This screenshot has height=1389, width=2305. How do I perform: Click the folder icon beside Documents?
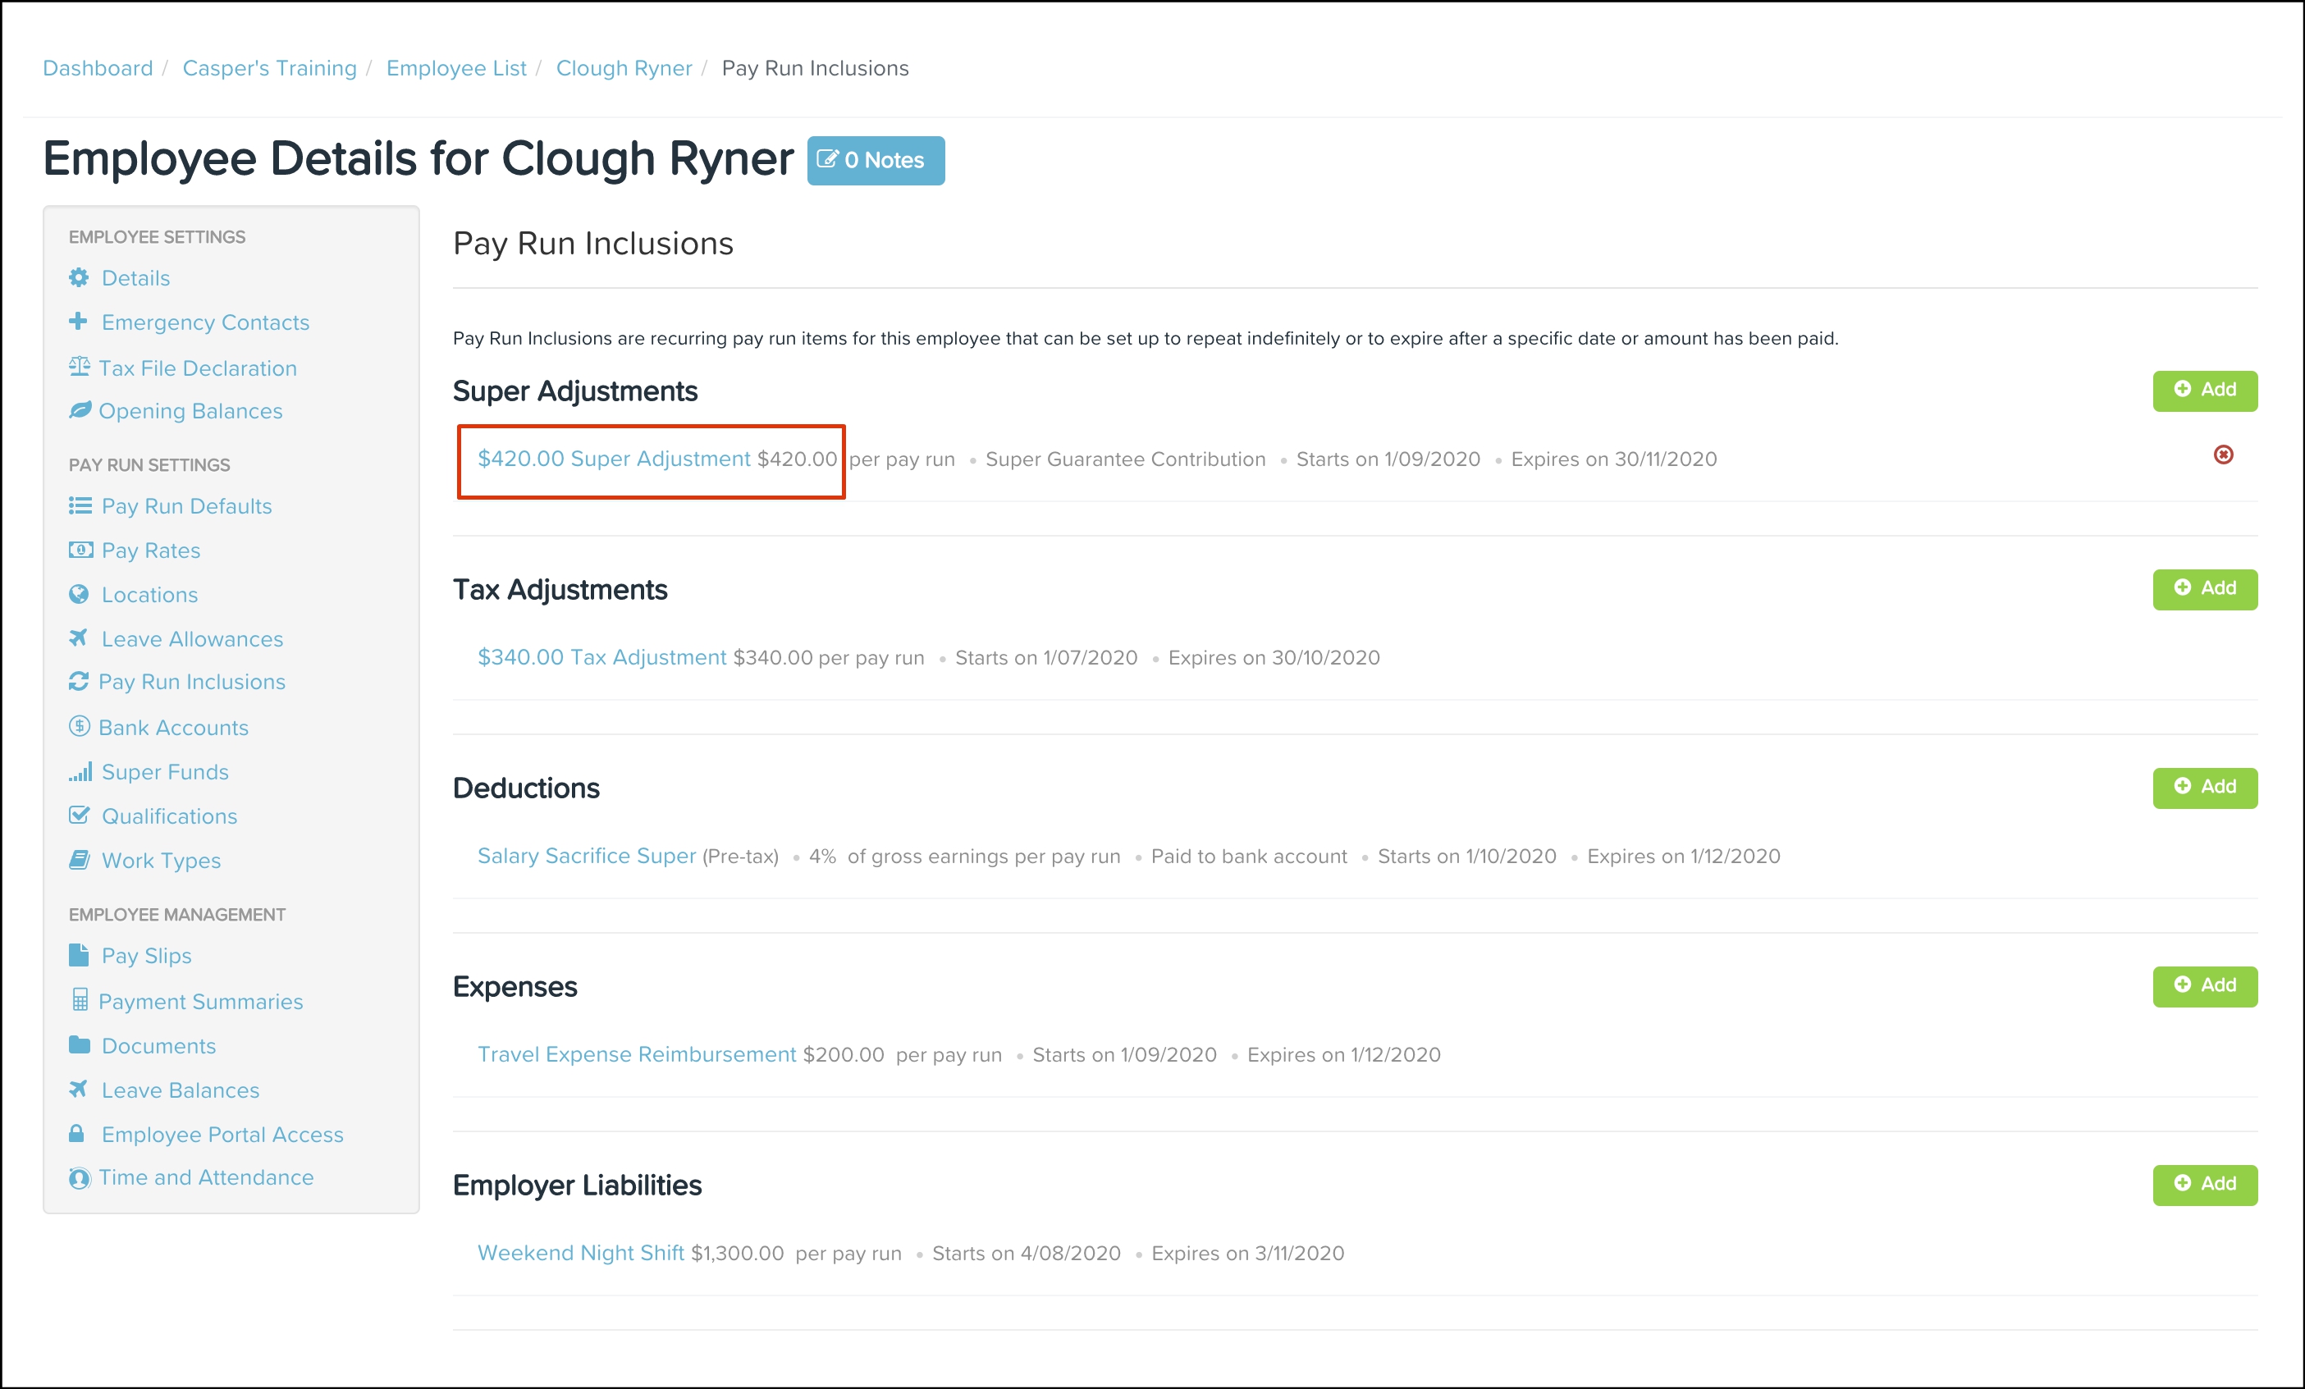80,1044
